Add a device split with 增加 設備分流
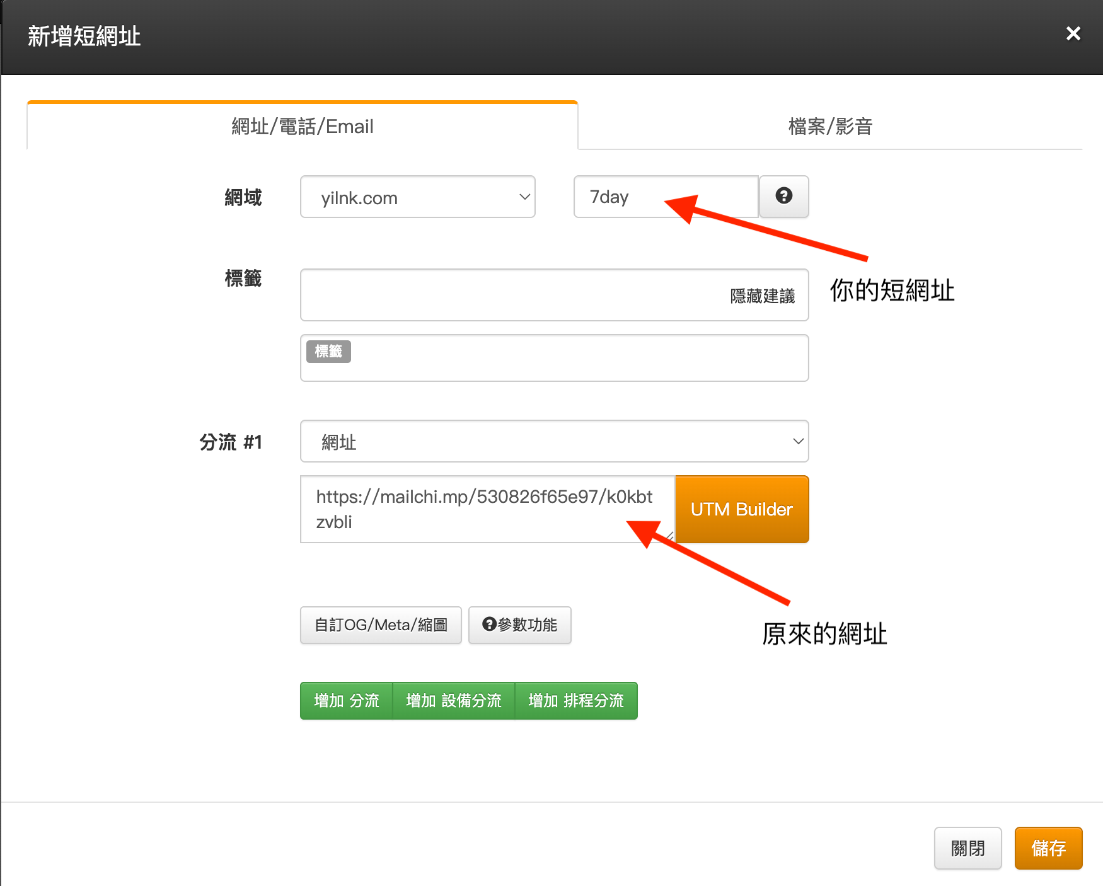 (453, 701)
